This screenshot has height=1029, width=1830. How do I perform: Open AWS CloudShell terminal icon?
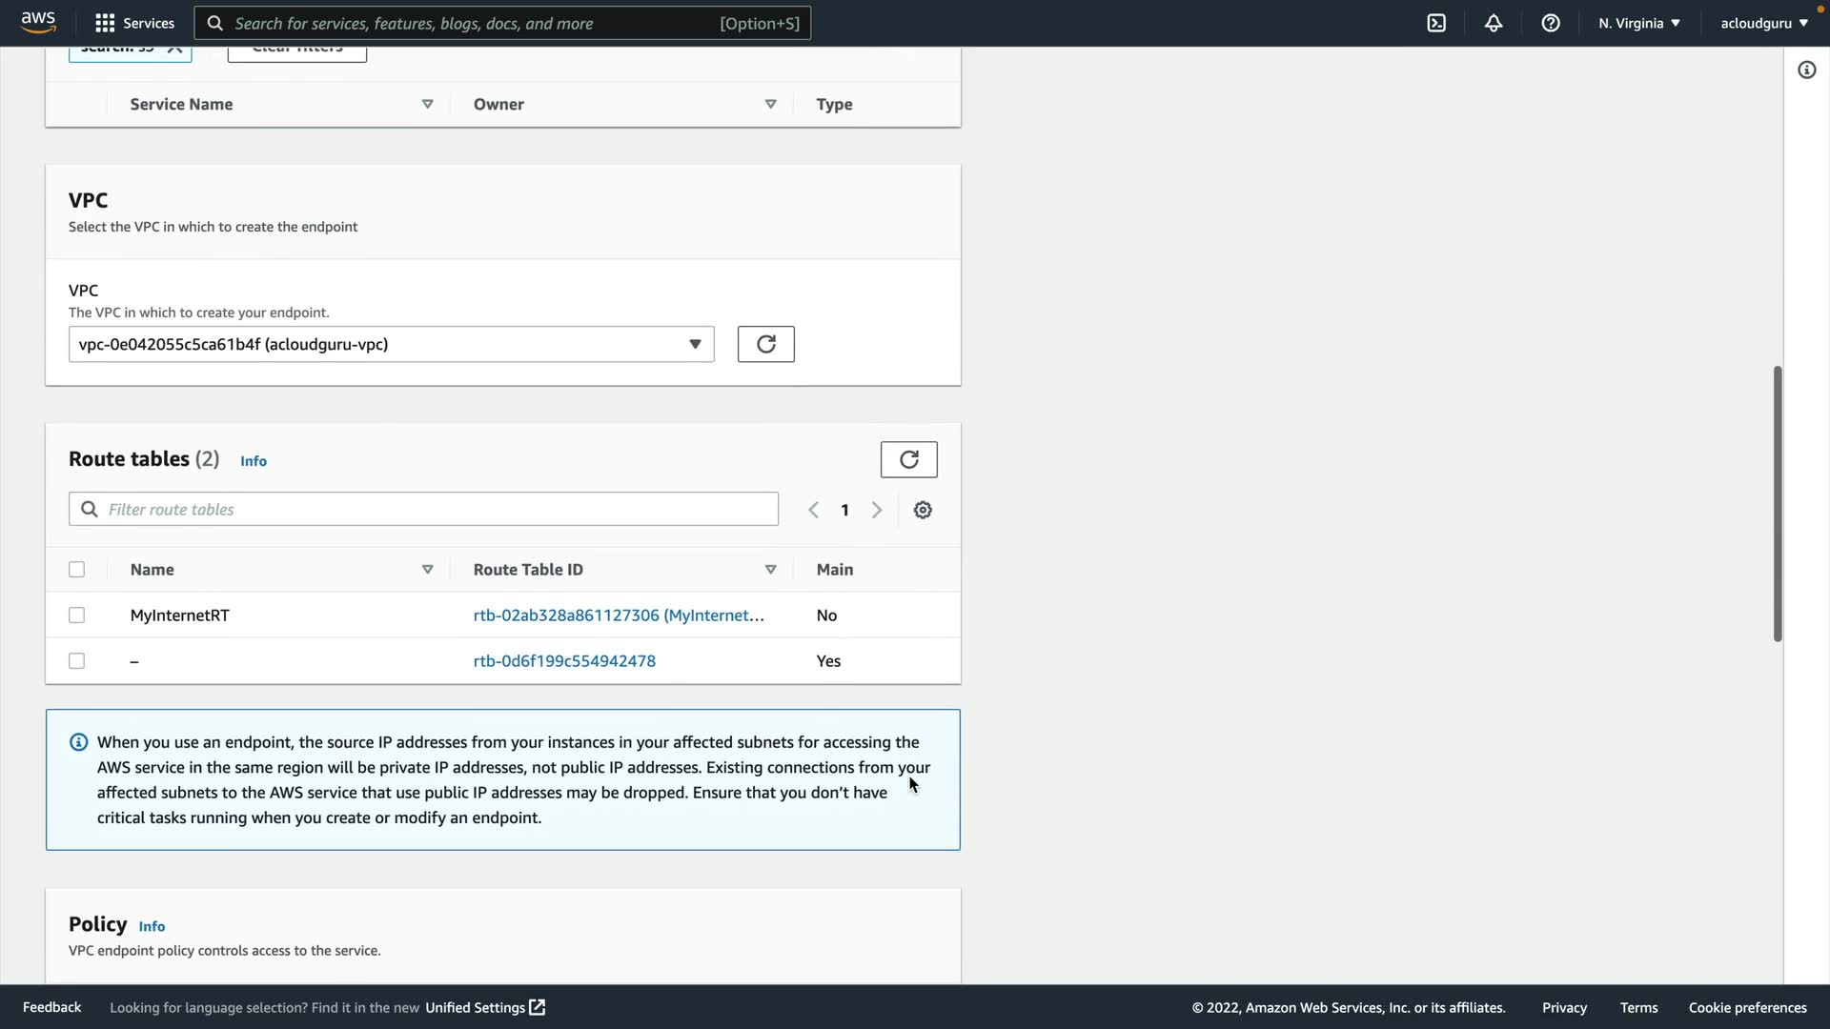pyautogui.click(x=1436, y=23)
